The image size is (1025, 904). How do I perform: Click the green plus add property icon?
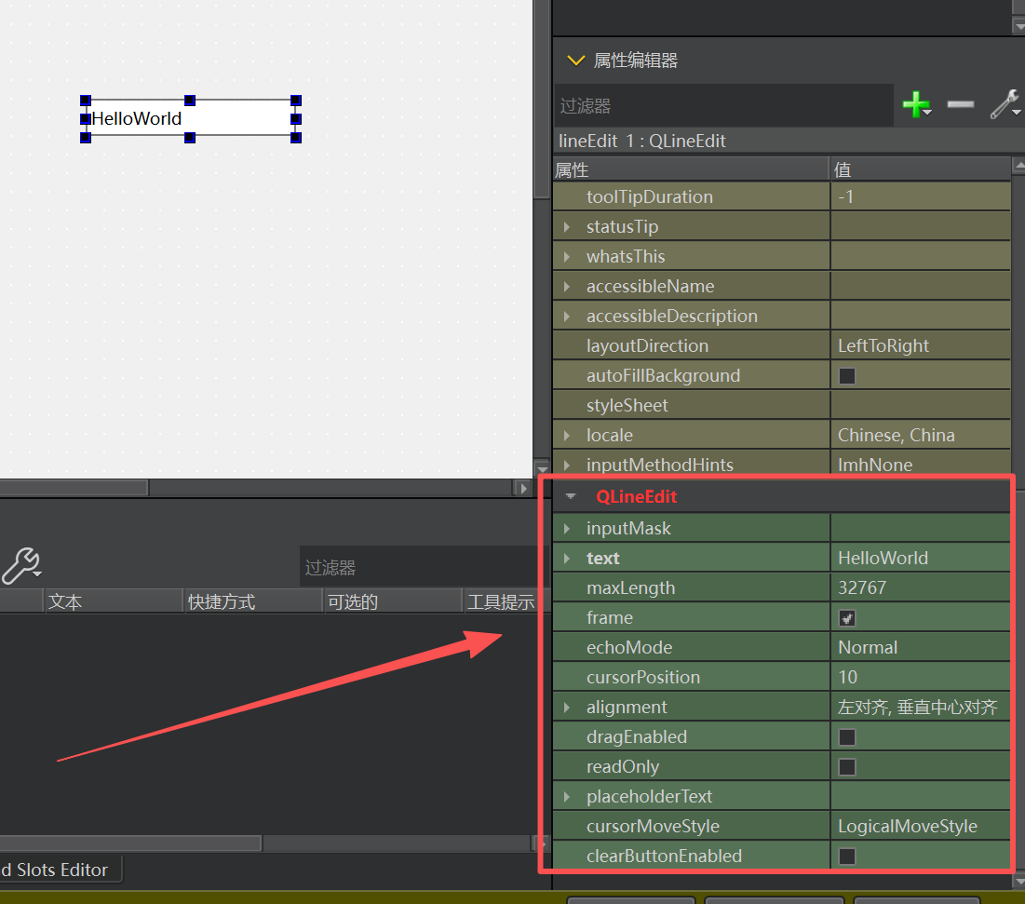pyautogui.click(x=916, y=104)
